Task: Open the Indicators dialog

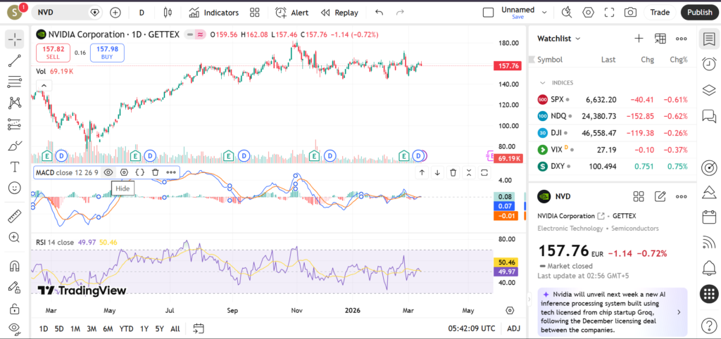Action: [214, 12]
